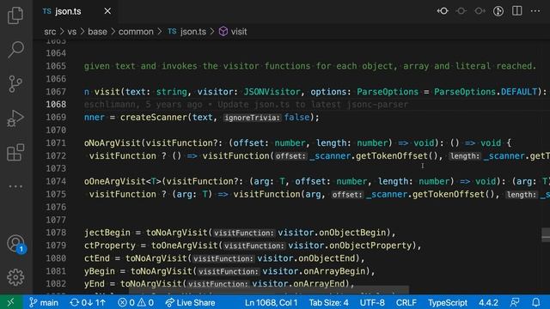Click the feedback icon in status bar
Image resolution: width=550 pixels, height=309 pixels.
515,302
